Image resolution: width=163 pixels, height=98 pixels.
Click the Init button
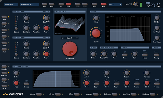point(61,4)
